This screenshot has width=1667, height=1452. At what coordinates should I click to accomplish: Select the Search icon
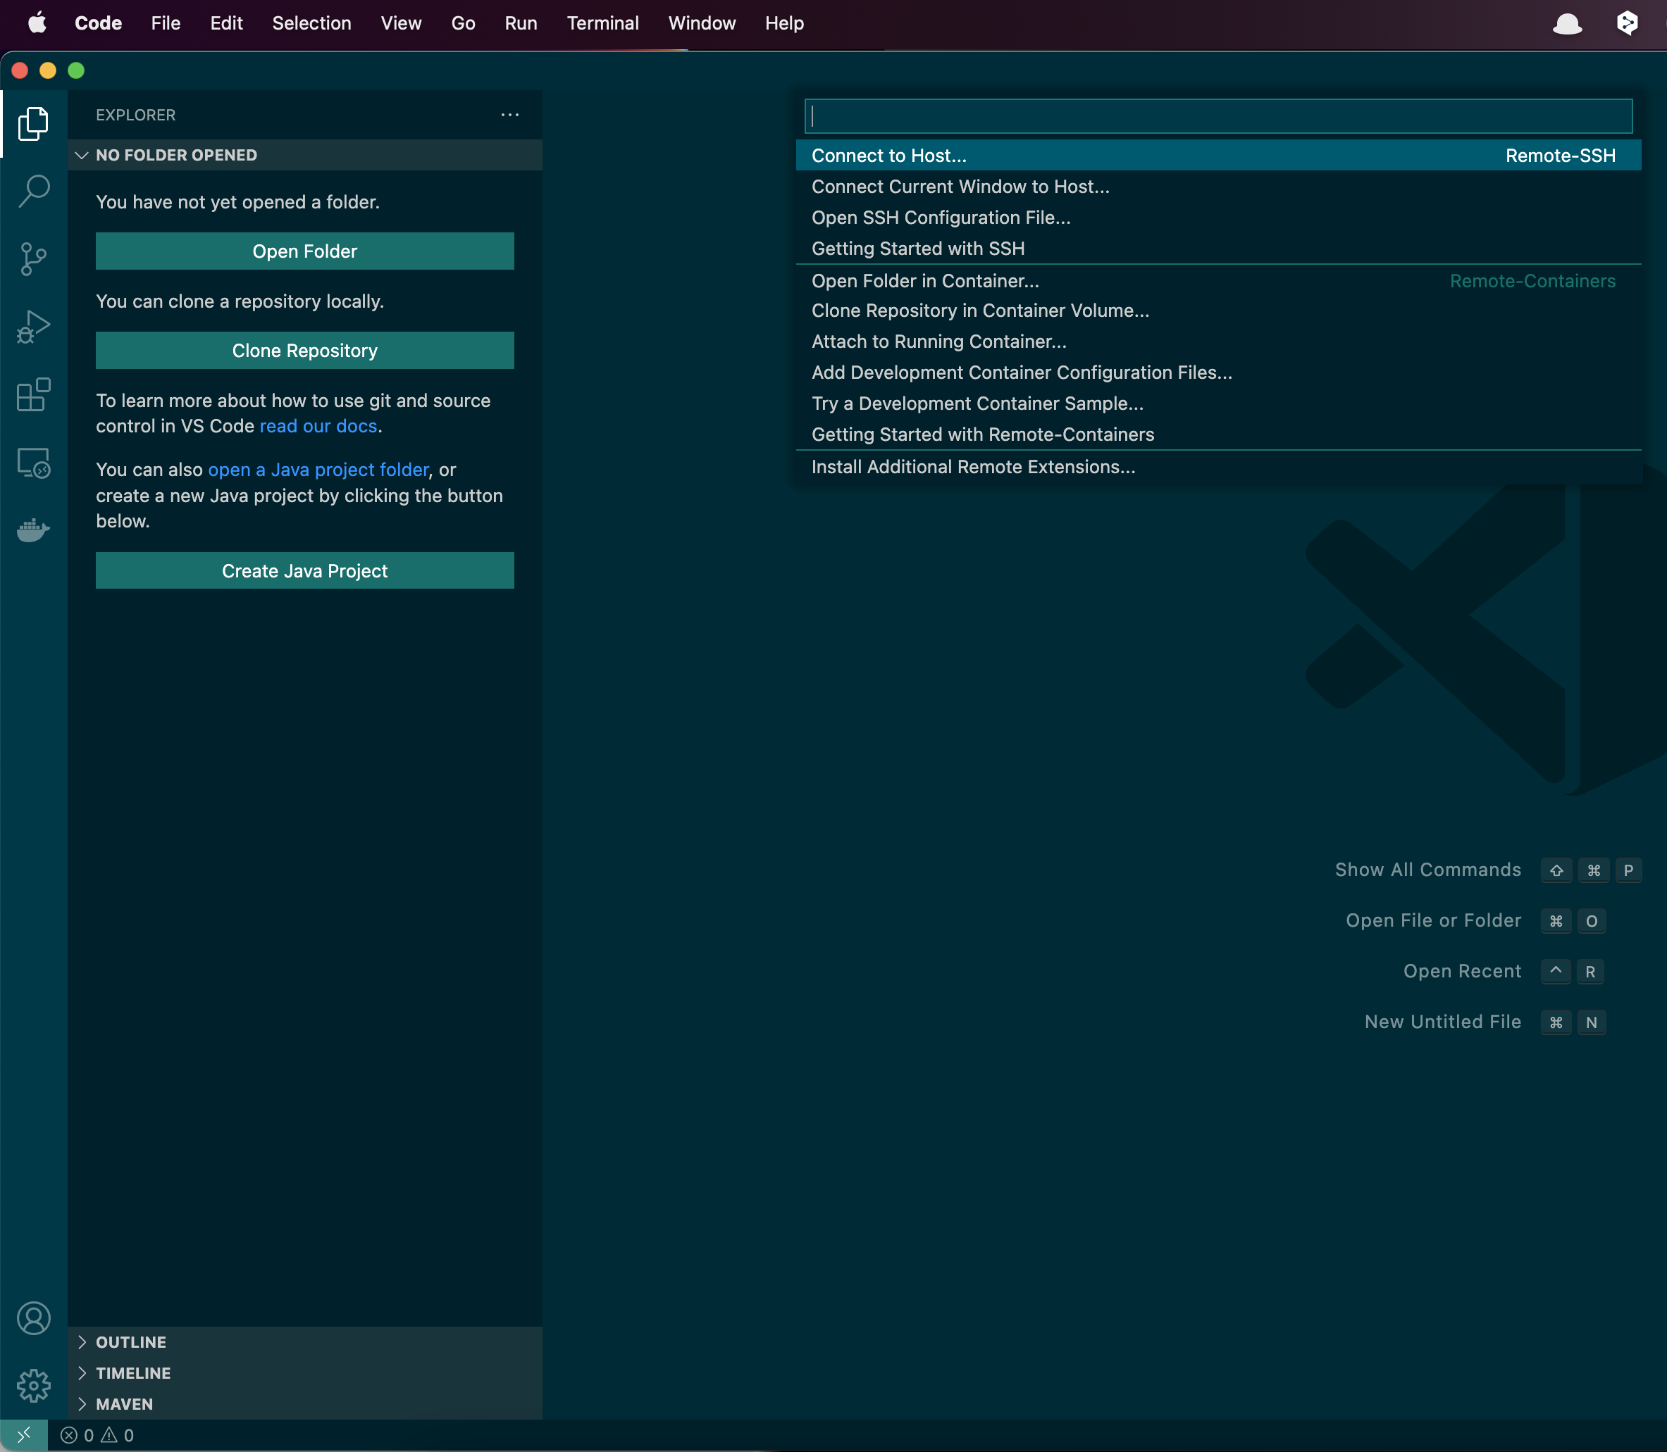tap(33, 192)
